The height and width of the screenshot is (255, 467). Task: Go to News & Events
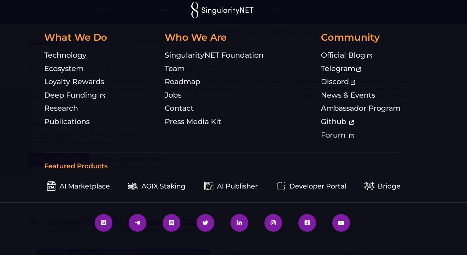click(348, 95)
